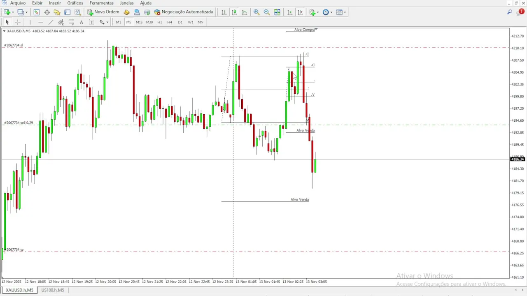527x296 pixels.
Task: Open the Strategy Tester icon
Action: click(x=77, y=12)
